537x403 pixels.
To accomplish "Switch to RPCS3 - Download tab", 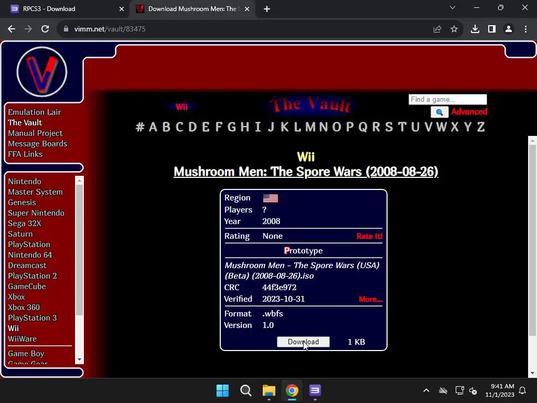I will (65, 9).
